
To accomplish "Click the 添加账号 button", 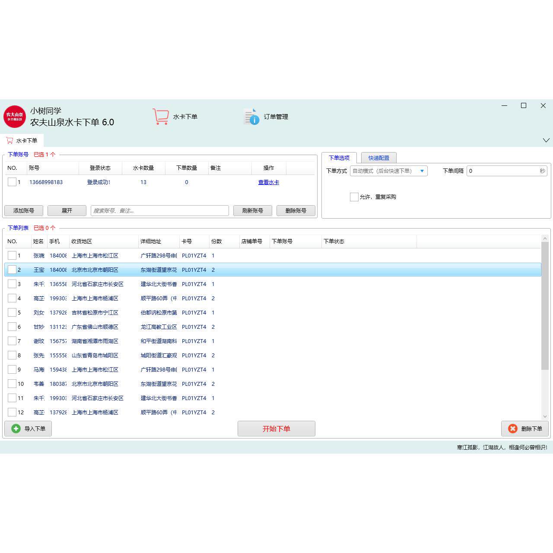I will coord(24,211).
